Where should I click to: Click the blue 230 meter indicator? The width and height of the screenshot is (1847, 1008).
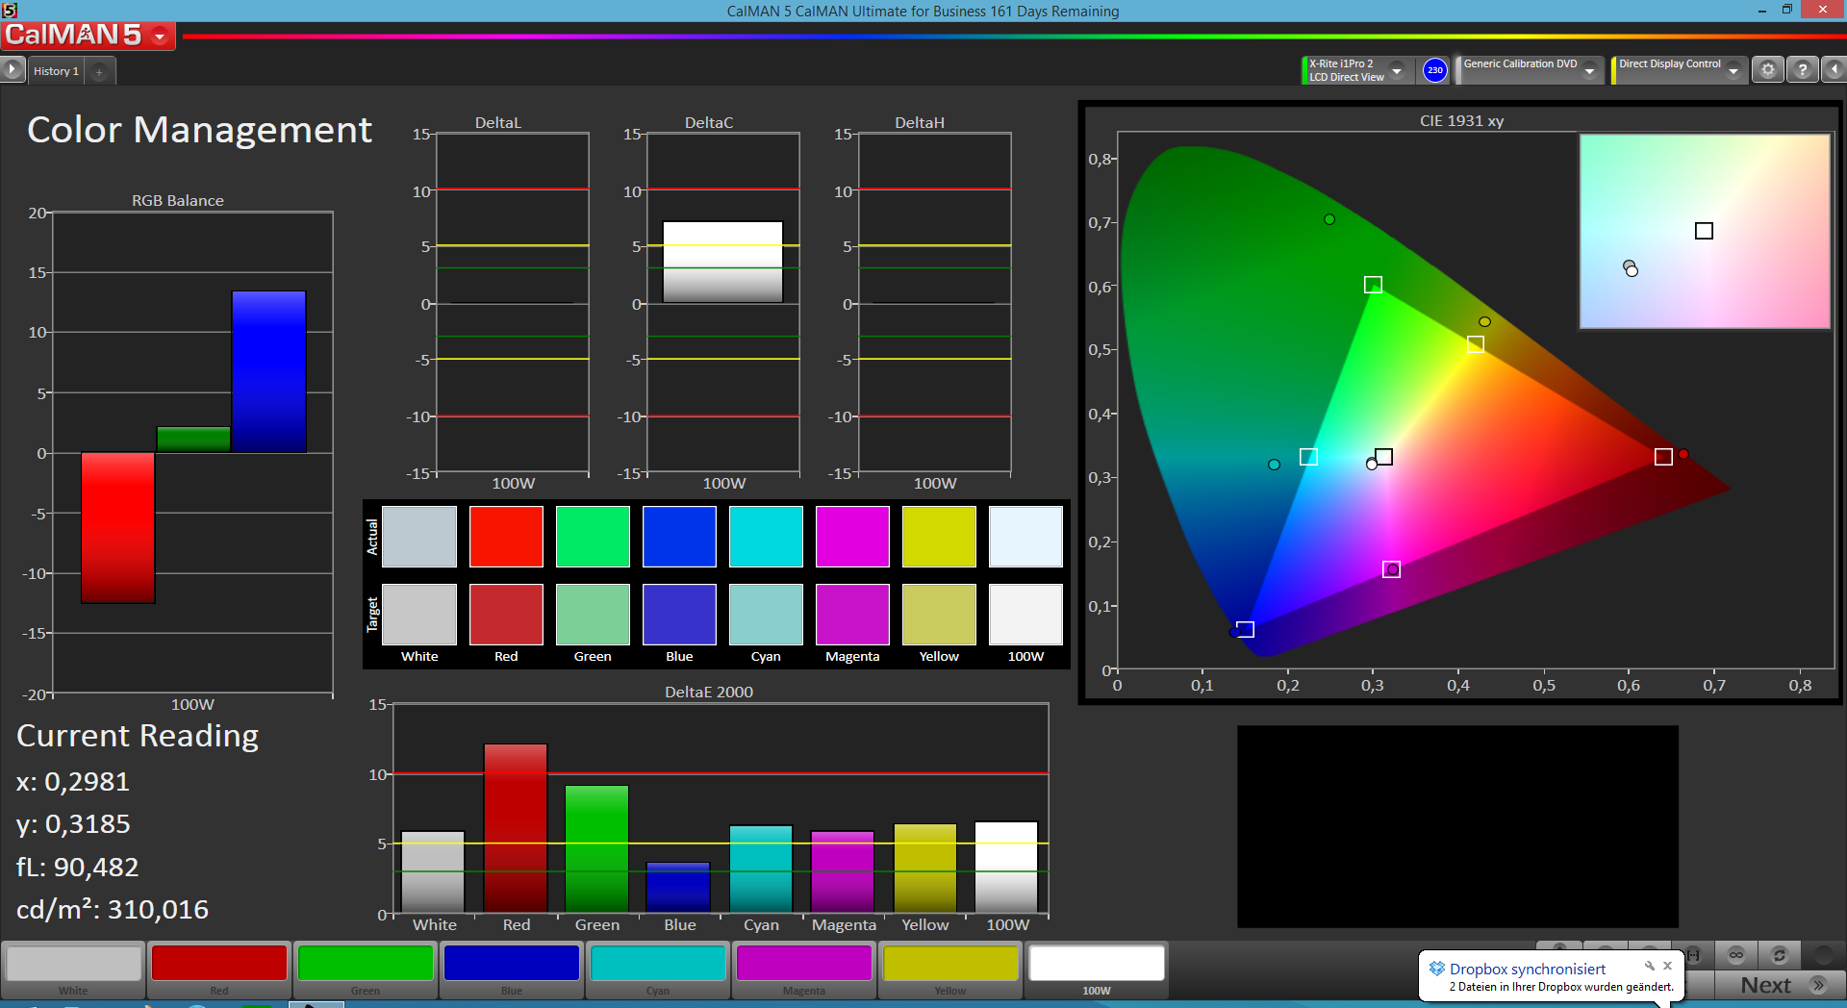1434,70
